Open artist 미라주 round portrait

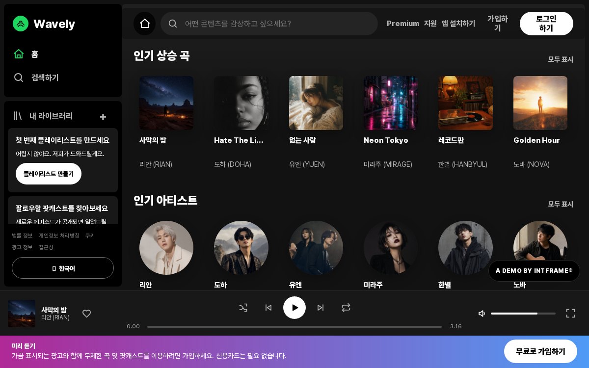[x=391, y=248]
